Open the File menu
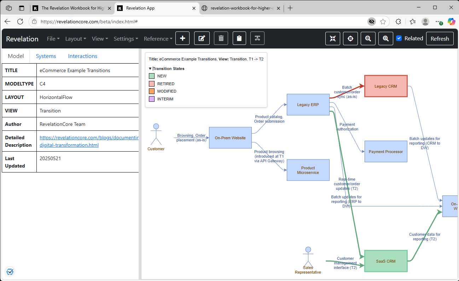This screenshot has height=281, width=459. (53, 39)
